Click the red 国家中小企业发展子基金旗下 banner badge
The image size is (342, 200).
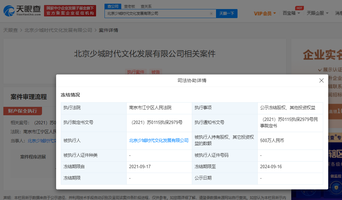point(70,11)
